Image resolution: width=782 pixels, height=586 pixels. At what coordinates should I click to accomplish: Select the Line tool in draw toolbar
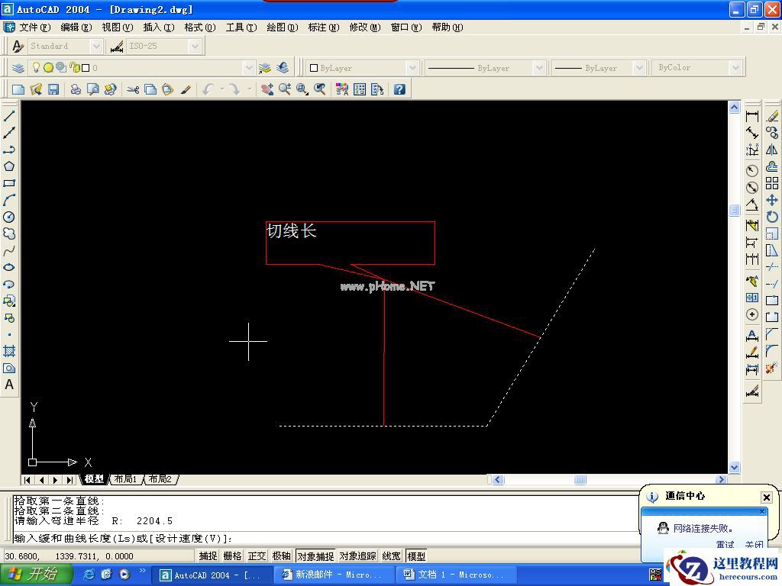pos(9,116)
